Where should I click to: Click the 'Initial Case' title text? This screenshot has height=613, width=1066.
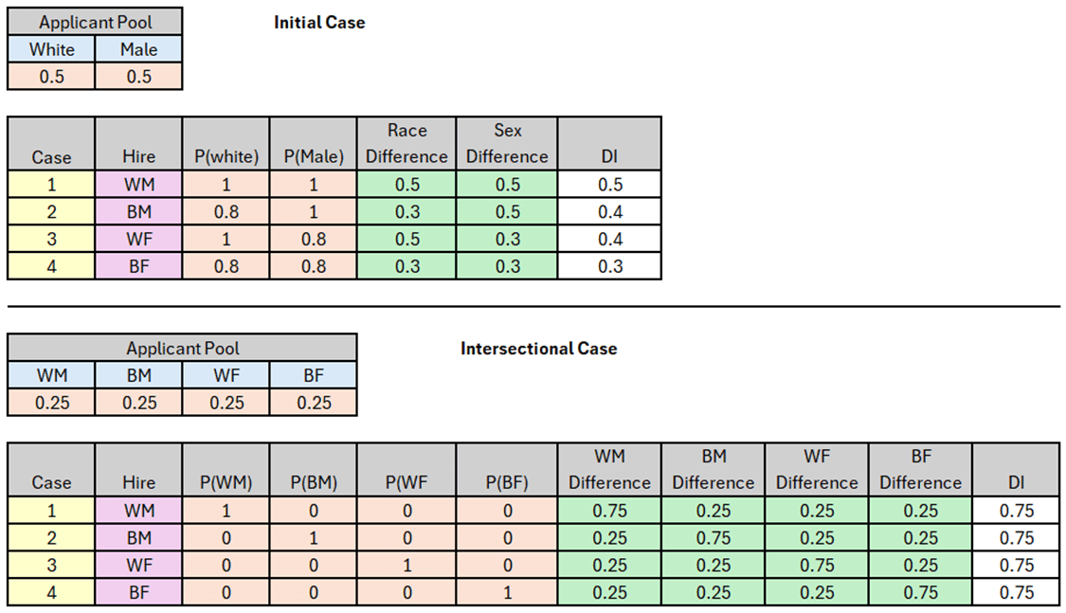[319, 23]
